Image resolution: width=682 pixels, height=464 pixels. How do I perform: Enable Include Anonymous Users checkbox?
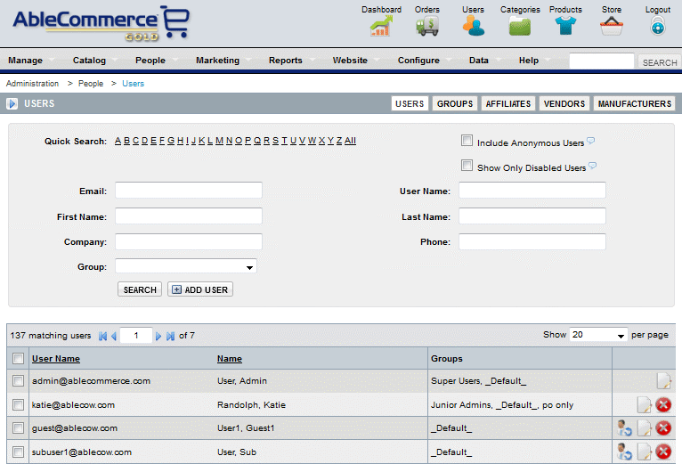[x=467, y=141]
